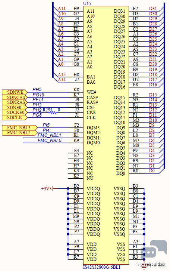This screenshot has width=170, height=271.
Task: Pick the SDCLK port
Action: (15, 118)
